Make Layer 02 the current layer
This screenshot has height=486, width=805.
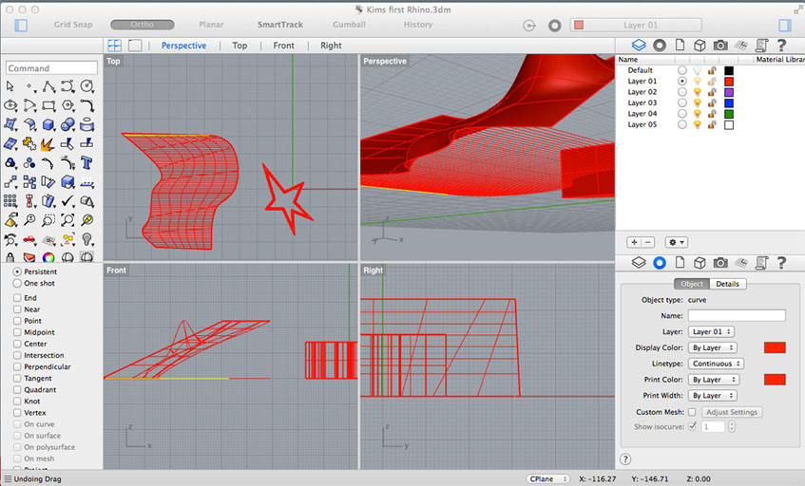click(x=682, y=92)
